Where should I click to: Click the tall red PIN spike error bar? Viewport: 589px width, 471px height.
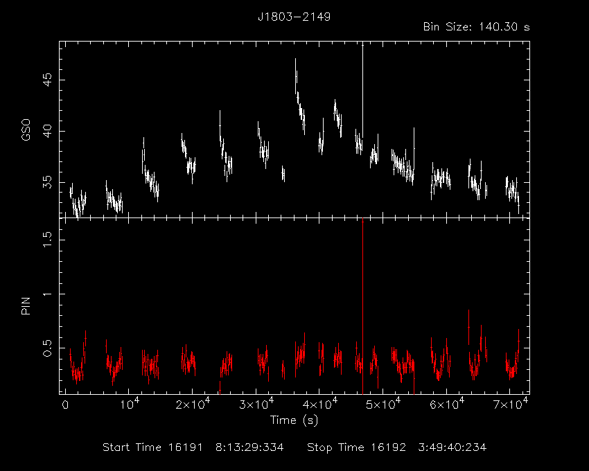pos(362,306)
